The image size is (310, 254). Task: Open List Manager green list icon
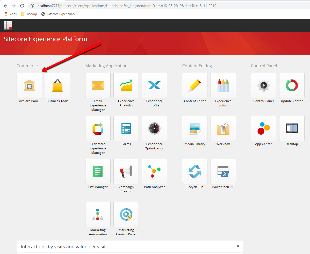(98, 171)
